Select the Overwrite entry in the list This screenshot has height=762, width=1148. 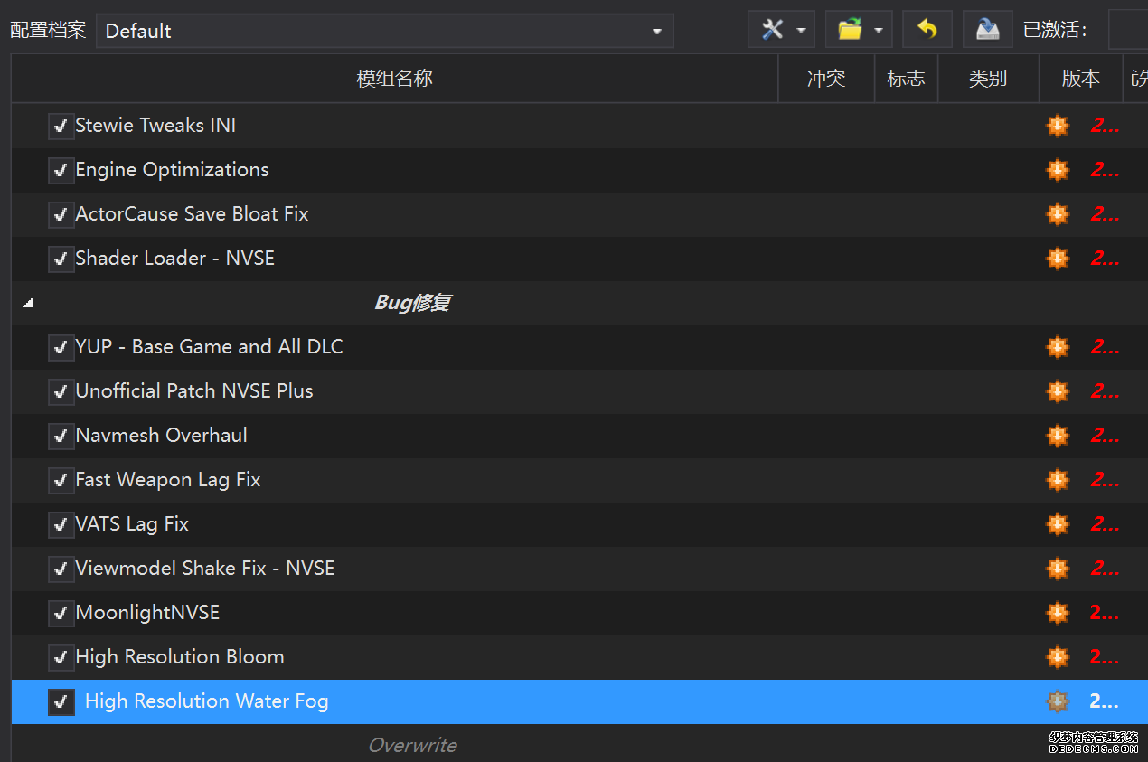[x=412, y=745]
